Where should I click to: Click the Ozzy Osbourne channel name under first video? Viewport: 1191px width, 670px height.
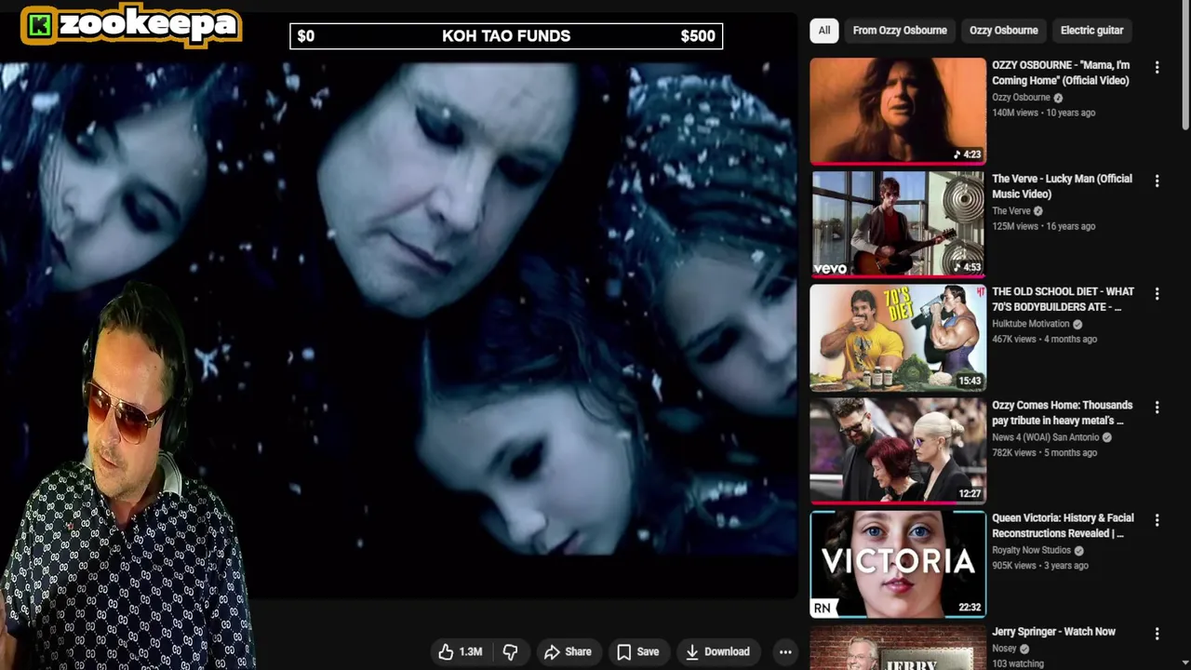pos(1021,98)
